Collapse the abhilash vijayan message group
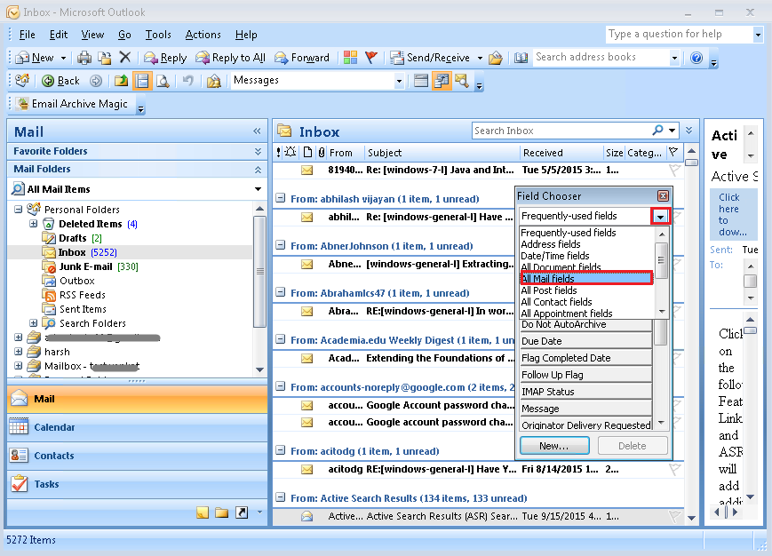Image resolution: width=772 pixels, height=556 pixels. 280,198
